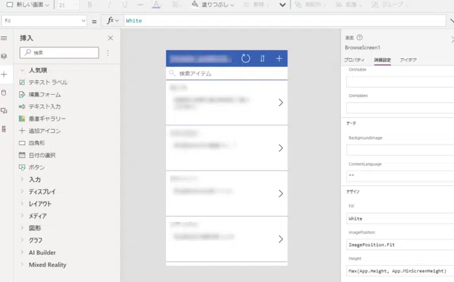This screenshot has width=454, height=282.
Task: Click the refresh icon in app header
Action: click(x=246, y=59)
